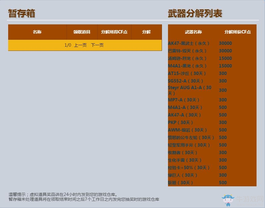点击"AWM-熔岩（30天）"条目

click(185, 130)
